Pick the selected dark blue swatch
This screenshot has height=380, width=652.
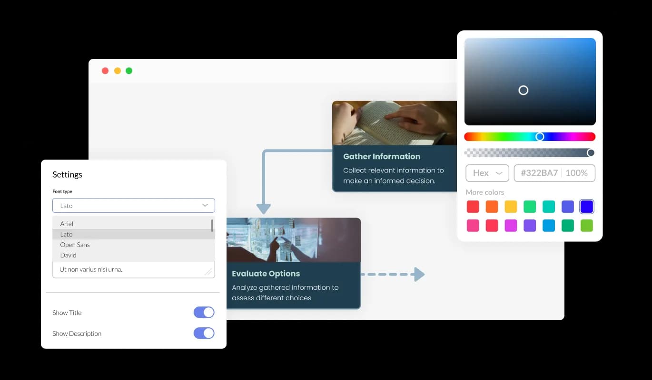(x=587, y=207)
